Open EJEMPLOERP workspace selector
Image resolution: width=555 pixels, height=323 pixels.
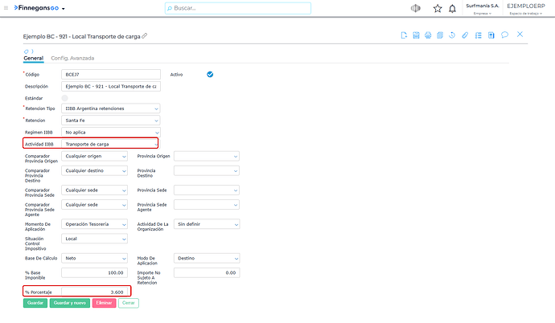pos(526,9)
